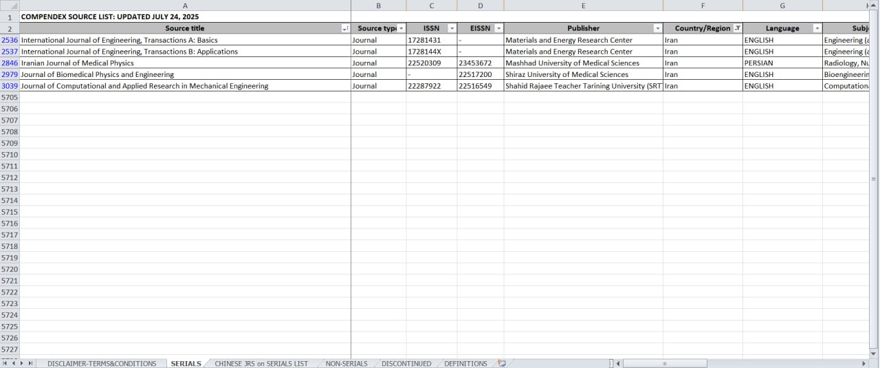
Task: Open the EISSN filter dropdown
Action: pyautogui.click(x=498, y=28)
